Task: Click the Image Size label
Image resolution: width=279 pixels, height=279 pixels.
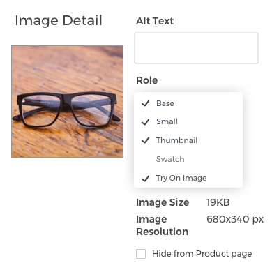Action: (163, 202)
